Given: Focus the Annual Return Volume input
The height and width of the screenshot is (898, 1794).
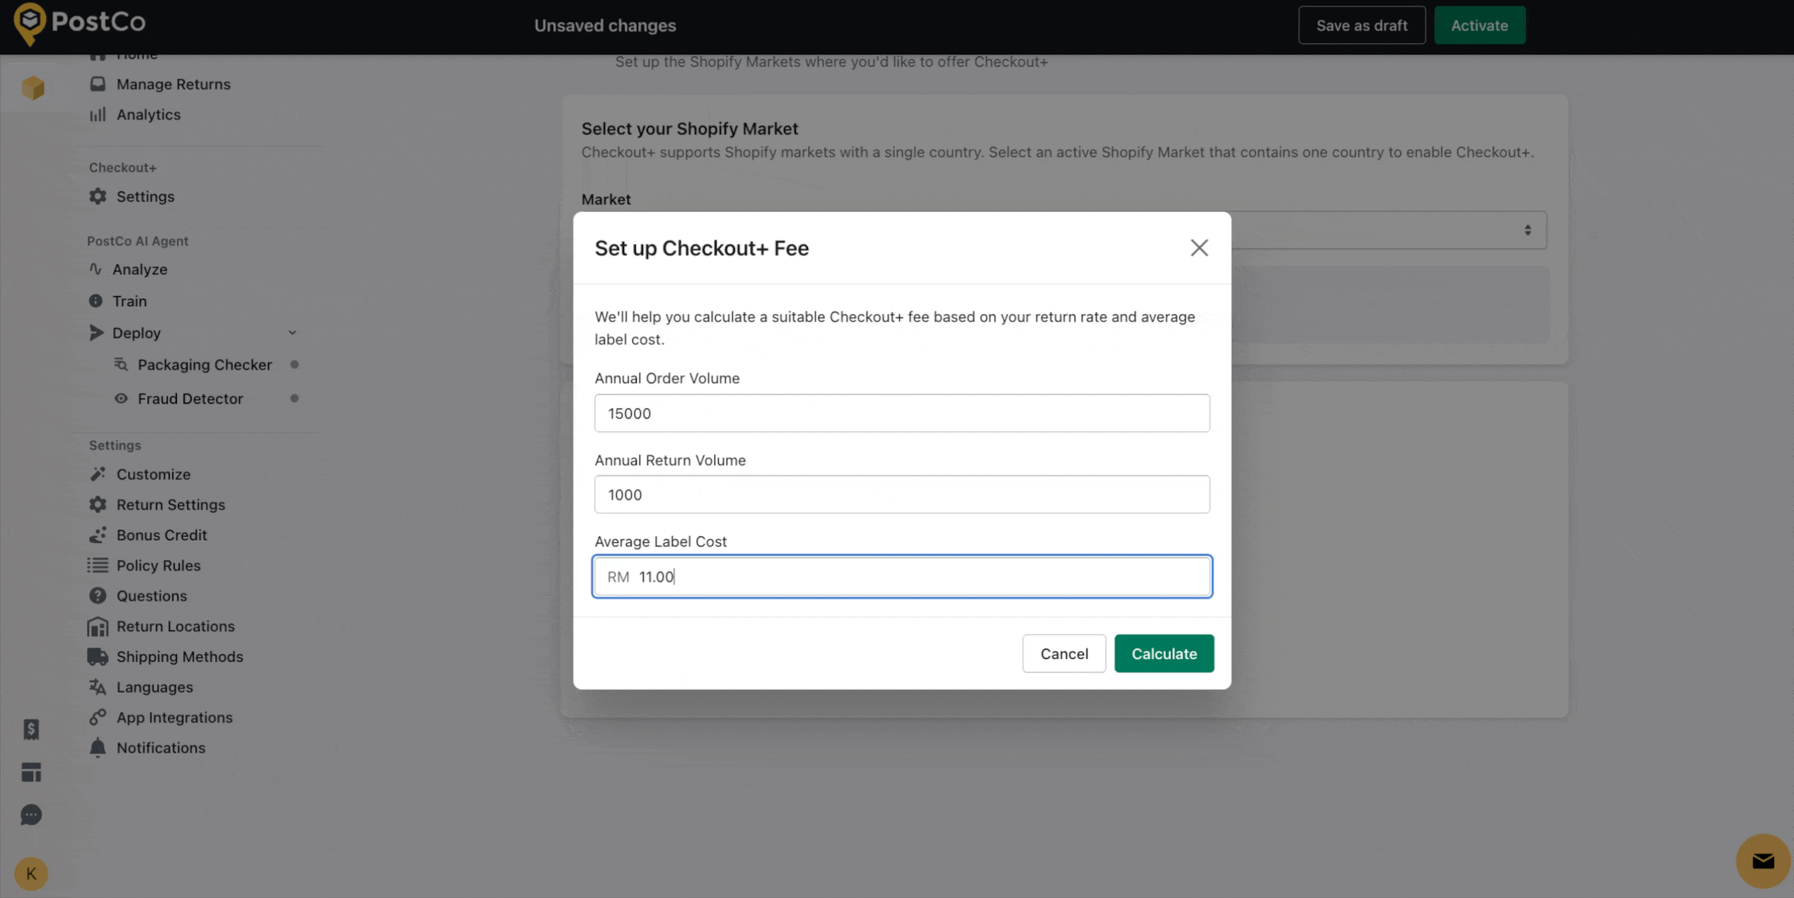Looking at the screenshot, I should tap(901, 494).
